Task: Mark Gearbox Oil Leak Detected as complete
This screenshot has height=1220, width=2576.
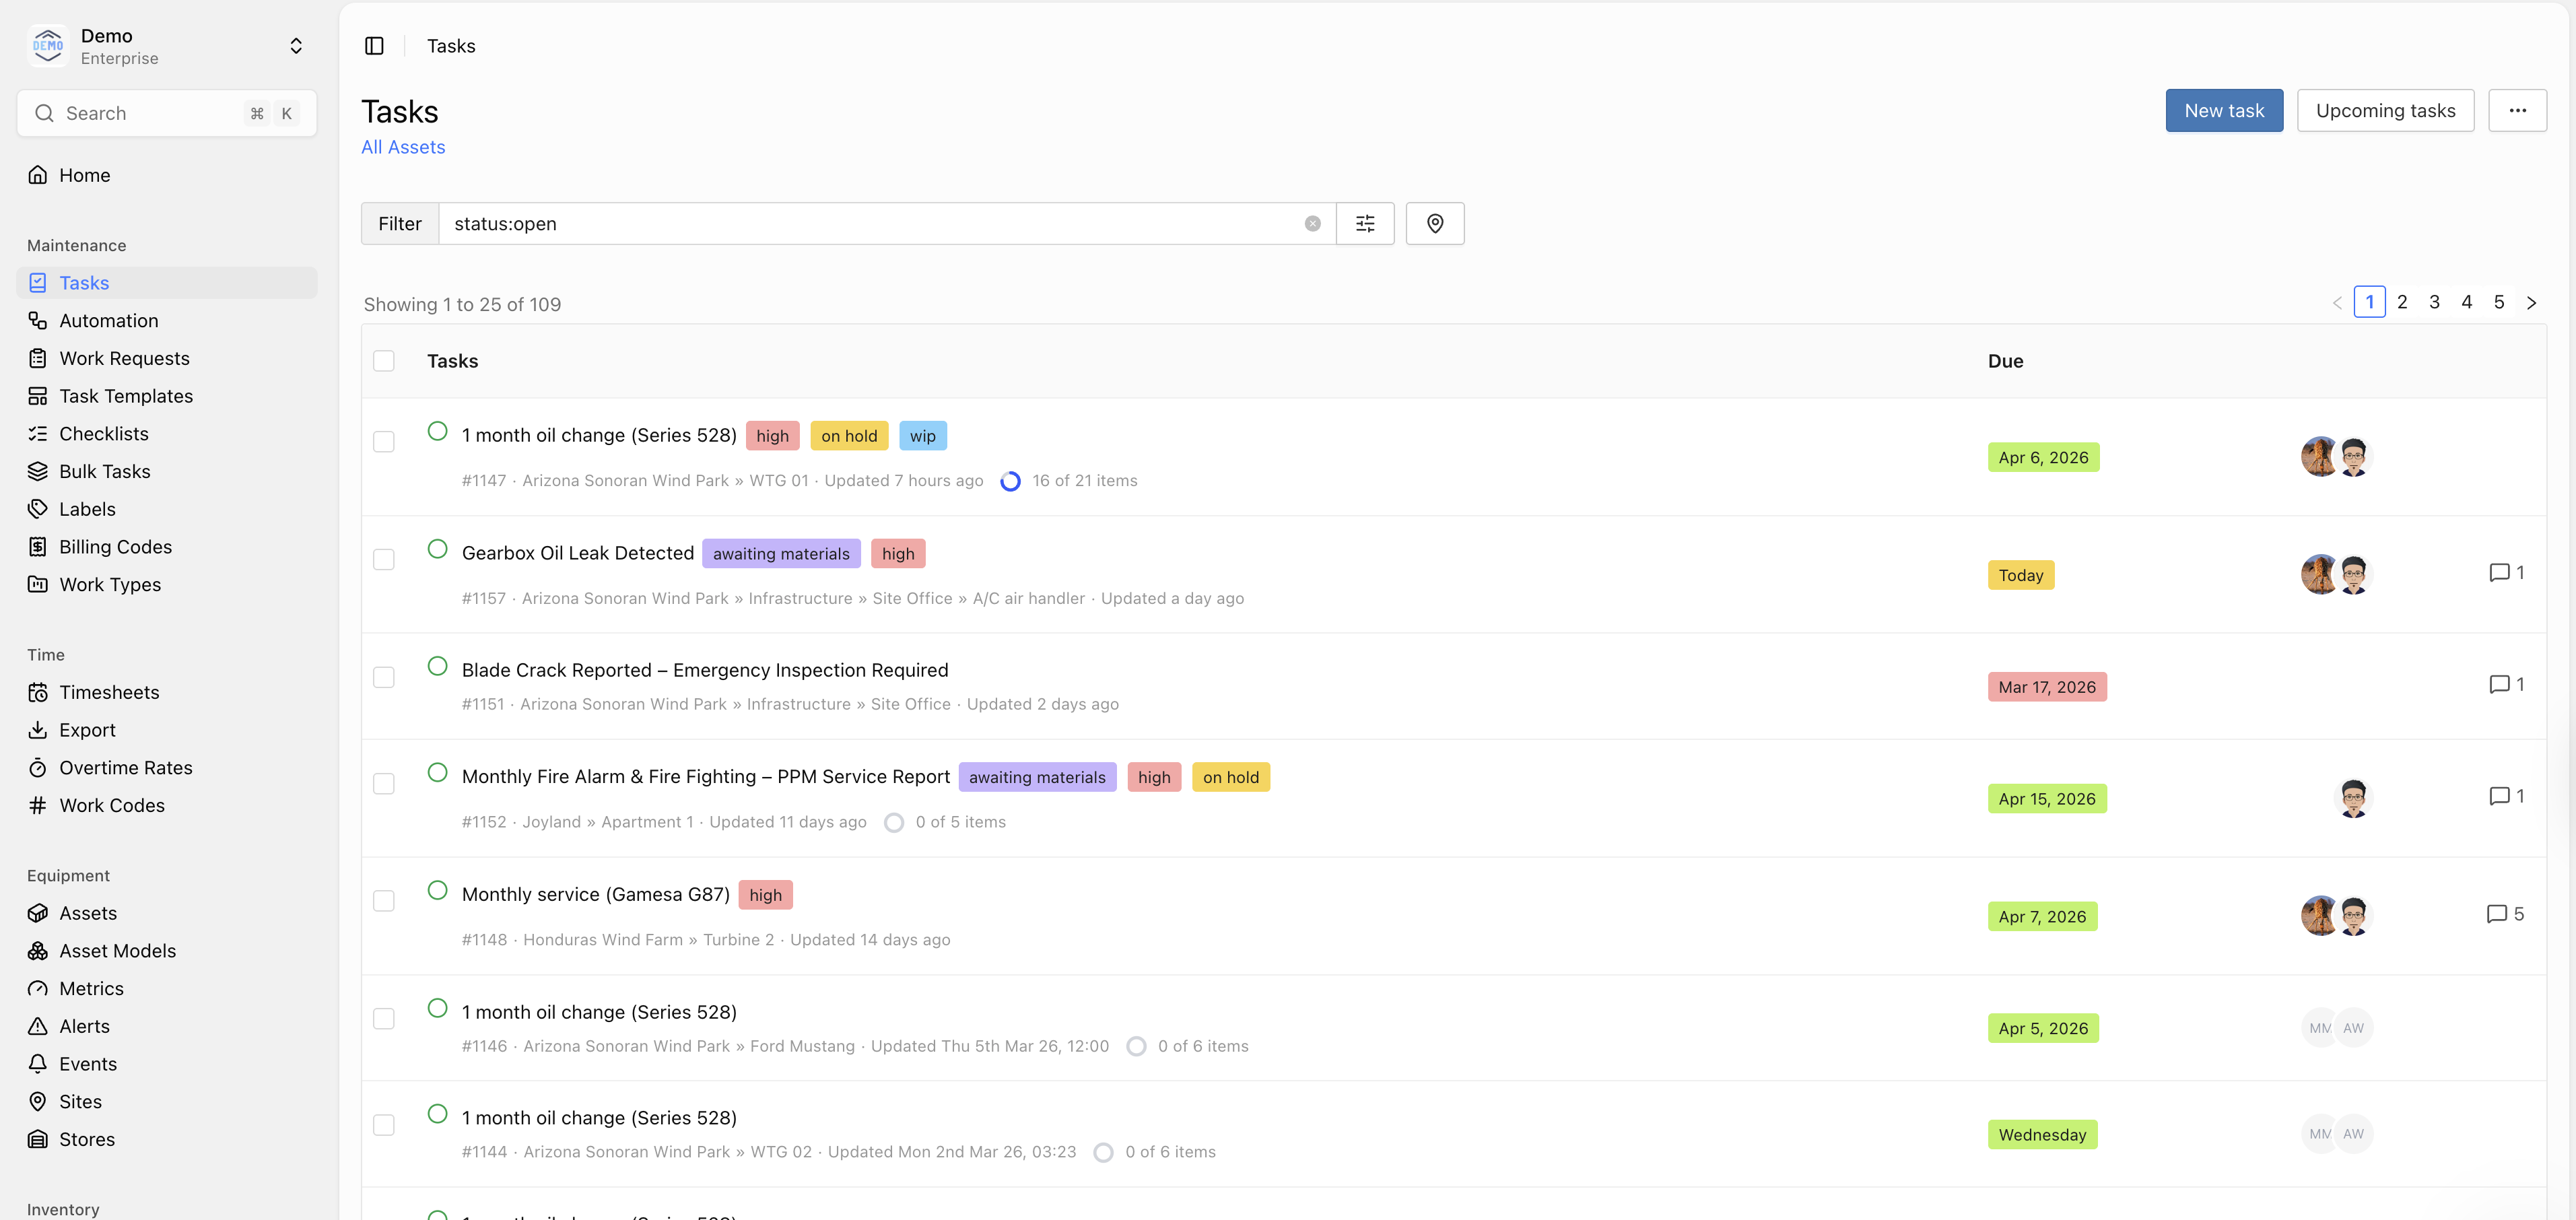Action: pos(437,549)
